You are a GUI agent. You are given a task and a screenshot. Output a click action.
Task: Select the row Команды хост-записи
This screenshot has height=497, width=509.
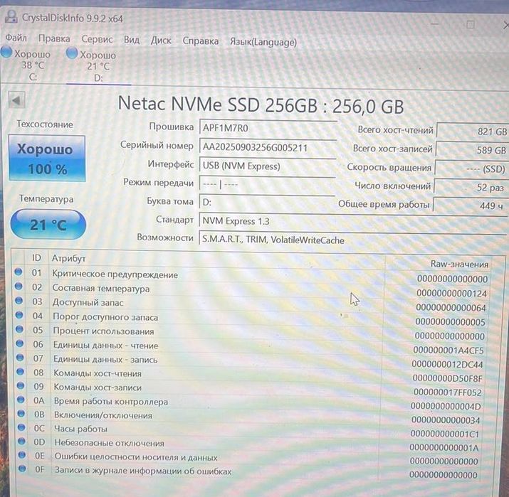tap(251, 388)
